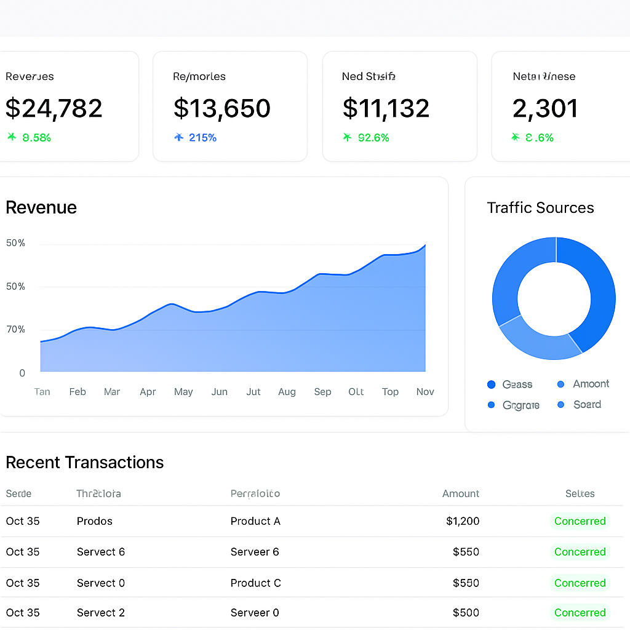Viewport: 630px width, 630px height.
Task: Click the Apr label on chart axis
Action: 148,392
